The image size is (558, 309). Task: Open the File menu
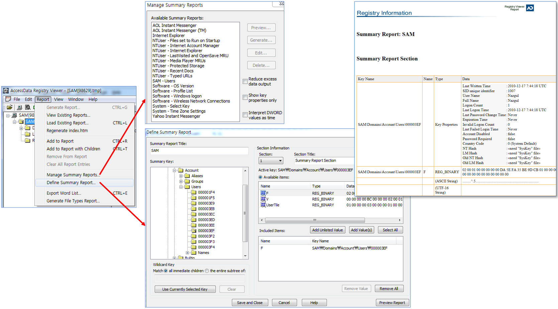point(17,99)
